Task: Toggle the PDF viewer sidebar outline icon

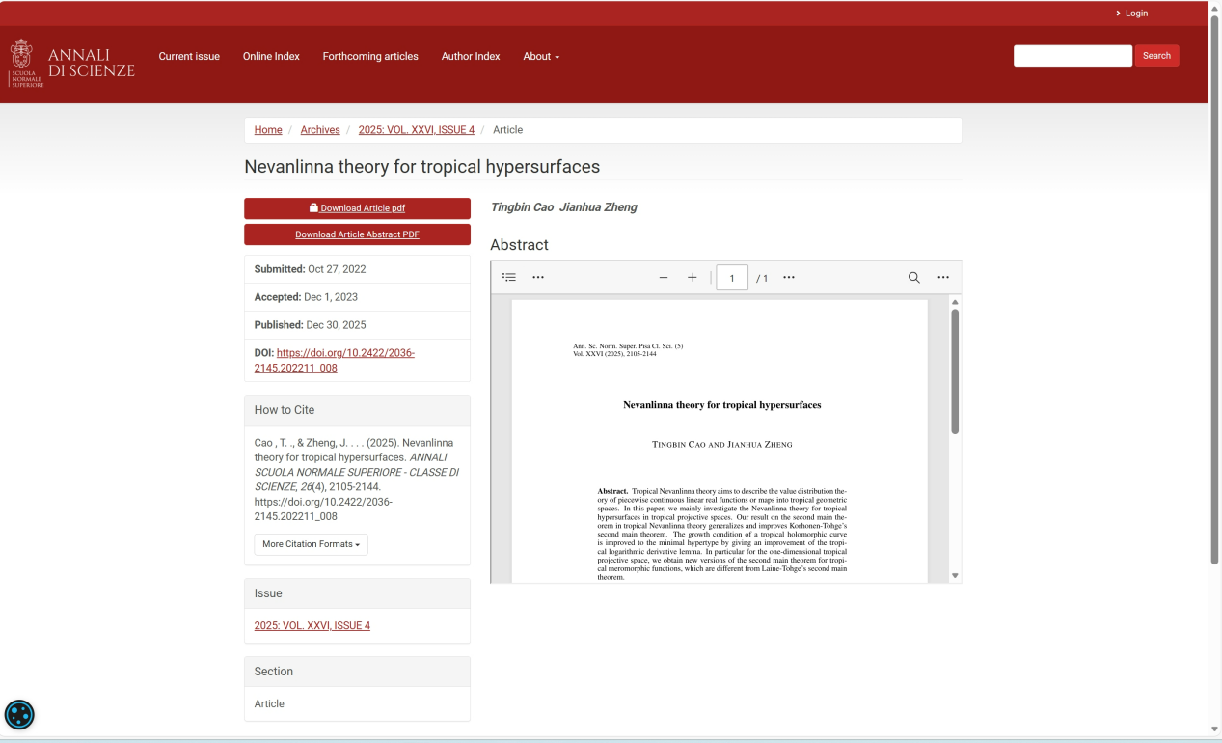Action: 509,278
